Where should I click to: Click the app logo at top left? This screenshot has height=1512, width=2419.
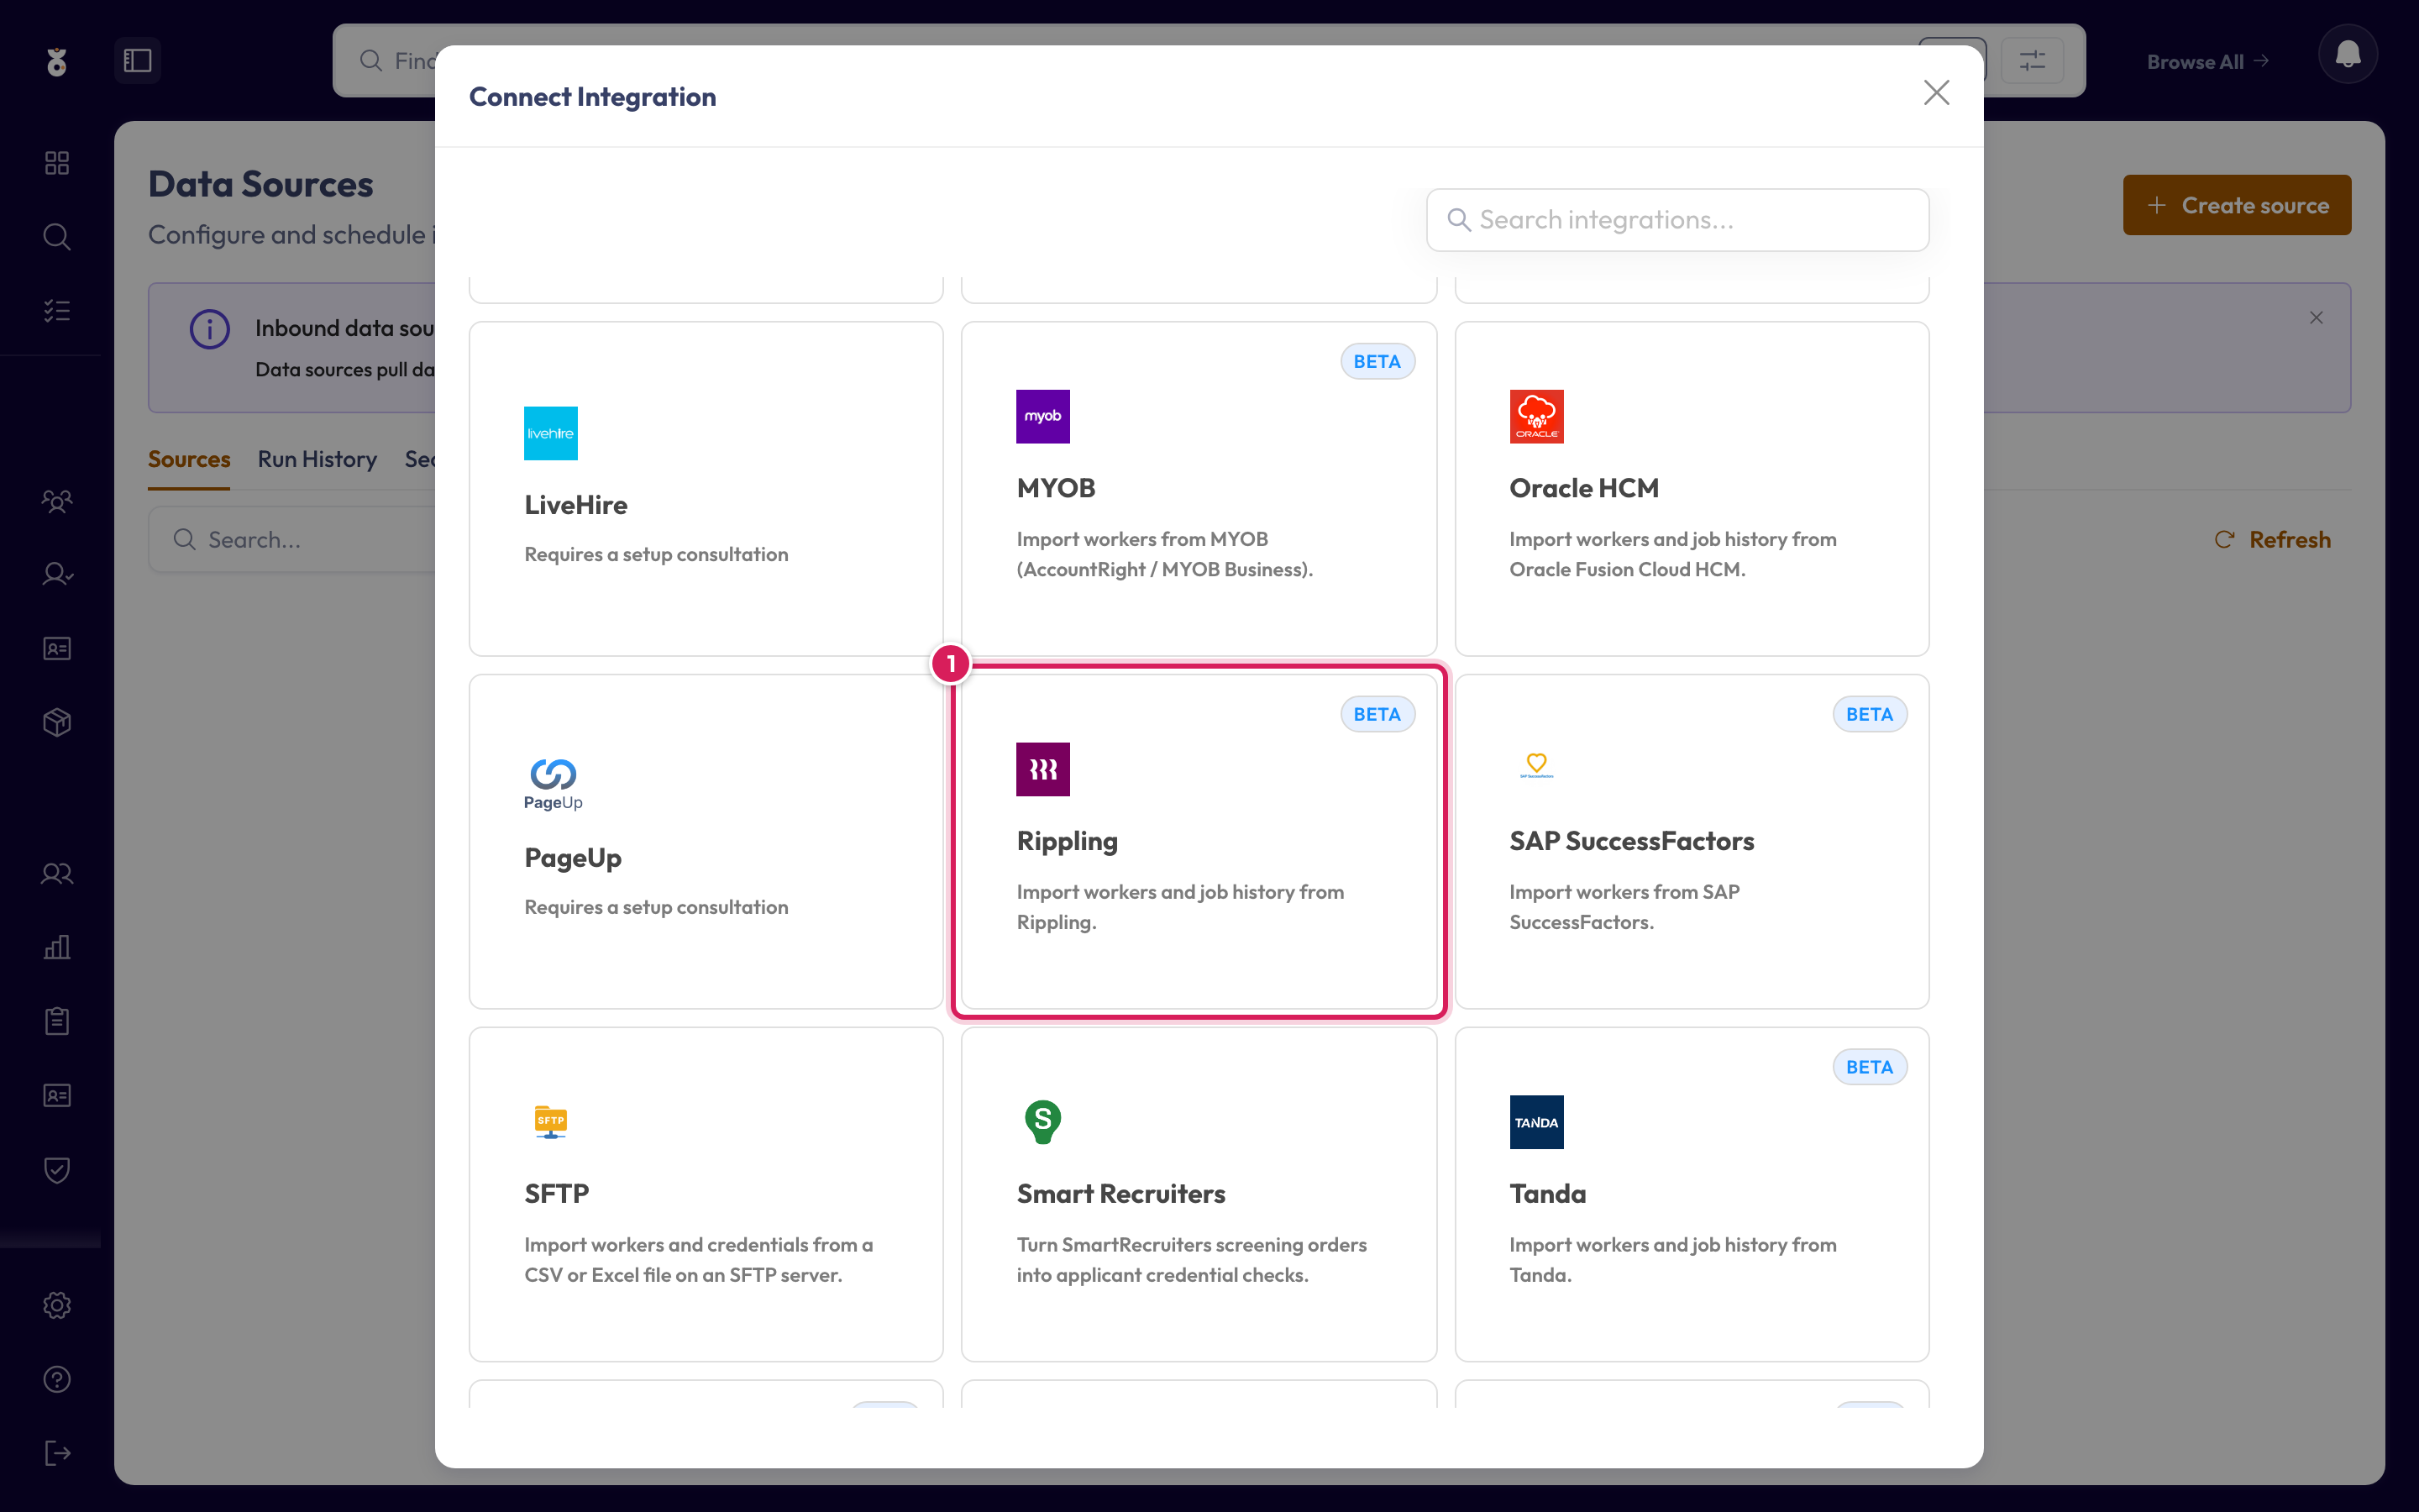pyautogui.click(x=57, y=62)
